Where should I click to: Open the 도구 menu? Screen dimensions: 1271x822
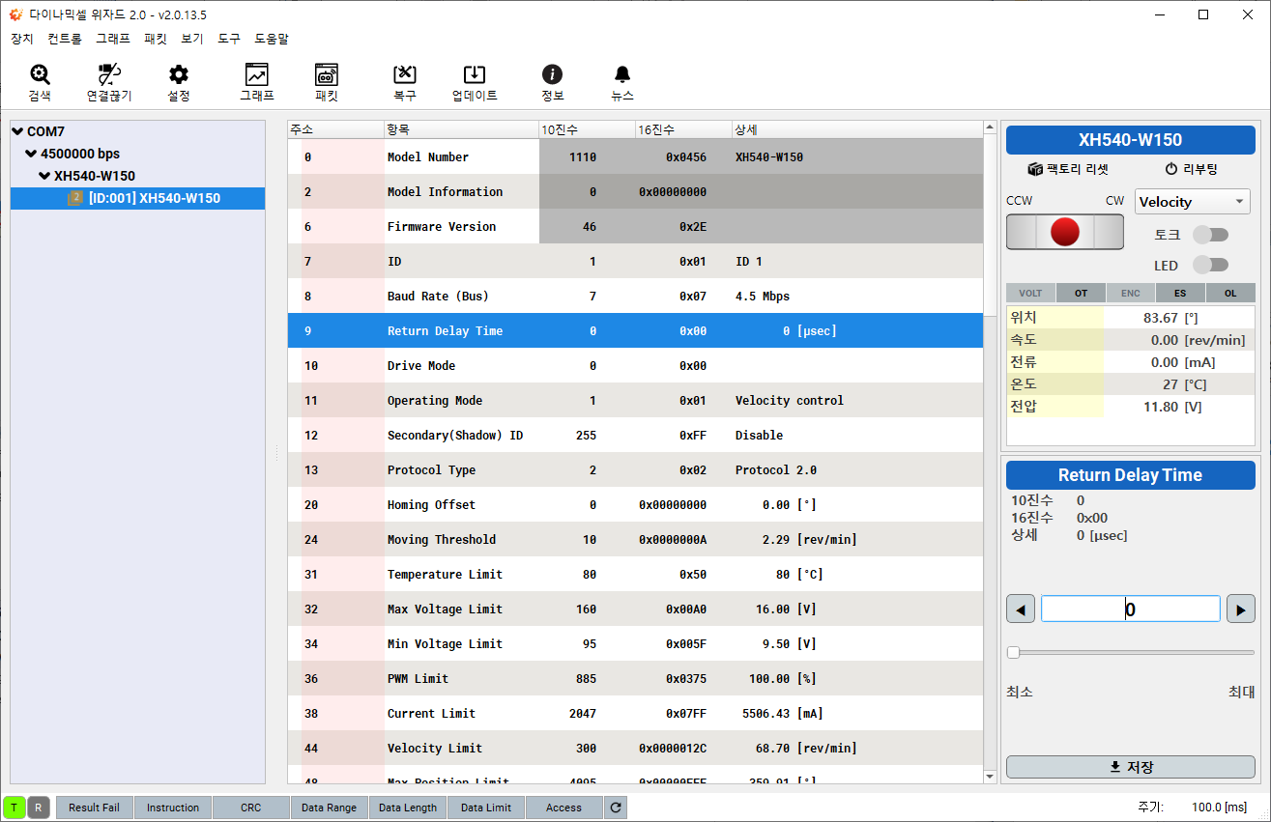229,39
